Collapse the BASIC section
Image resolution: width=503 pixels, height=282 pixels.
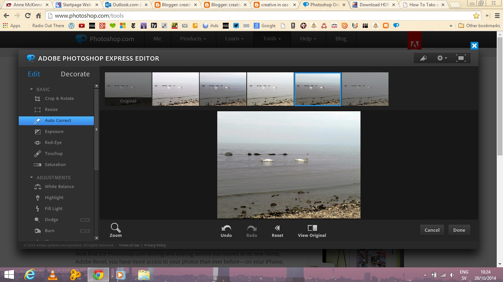click(x=32, y=89)
